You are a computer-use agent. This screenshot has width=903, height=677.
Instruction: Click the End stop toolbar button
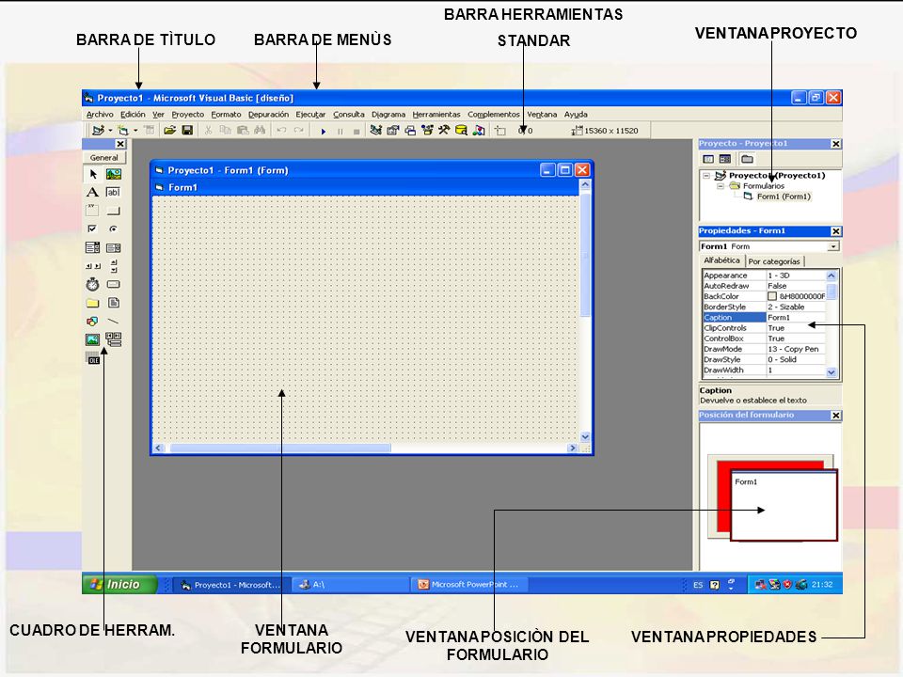[356, 132]
